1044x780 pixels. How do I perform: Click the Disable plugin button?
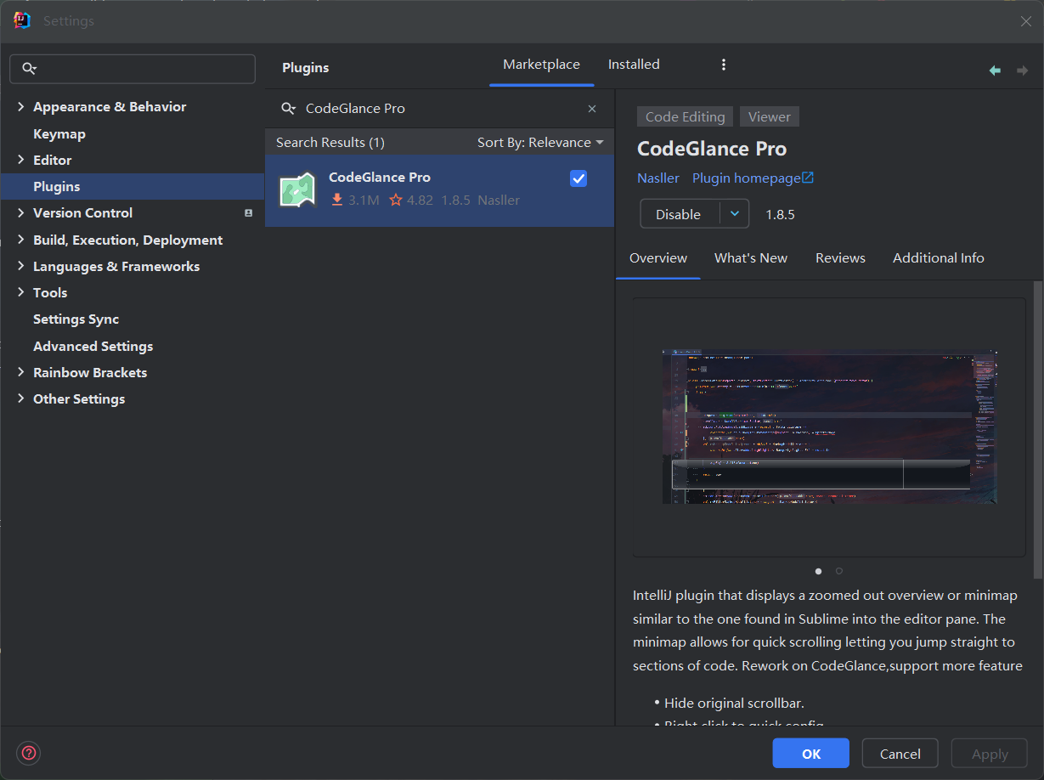[679, 214]
